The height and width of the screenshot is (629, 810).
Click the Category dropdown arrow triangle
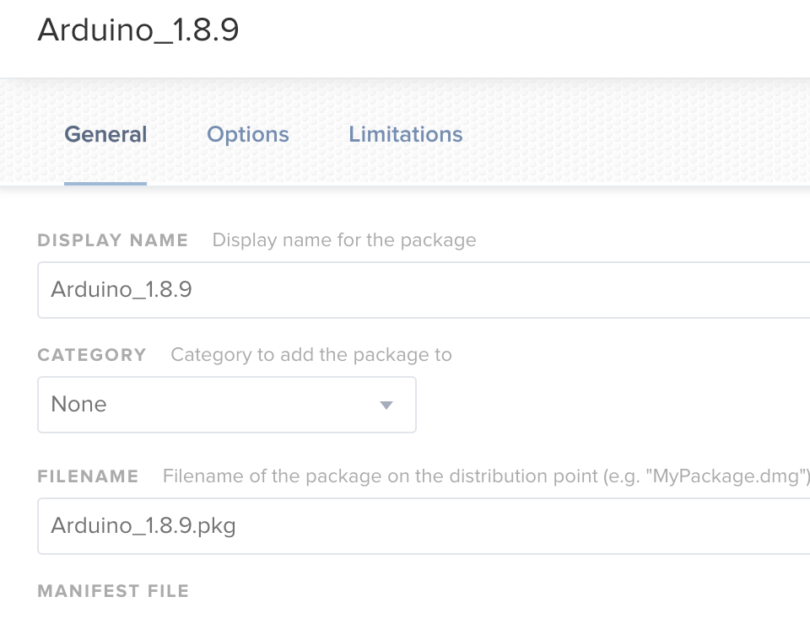point(386,406)
